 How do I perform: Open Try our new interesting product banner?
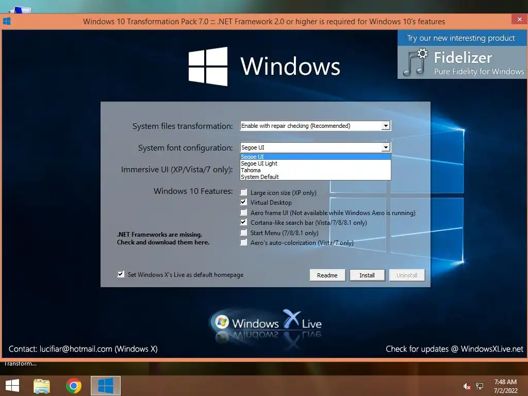pos(461,38)
